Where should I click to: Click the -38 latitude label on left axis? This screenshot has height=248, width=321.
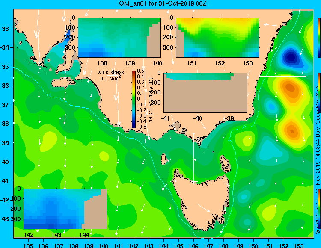(4, 124)
